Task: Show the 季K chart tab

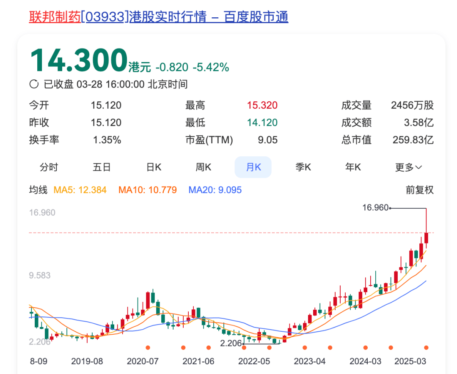Action: click(303, 167)
